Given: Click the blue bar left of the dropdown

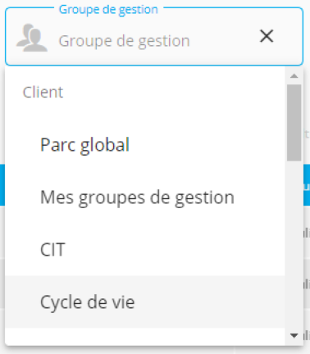Looking at the screenshot, I should (2, 184).
